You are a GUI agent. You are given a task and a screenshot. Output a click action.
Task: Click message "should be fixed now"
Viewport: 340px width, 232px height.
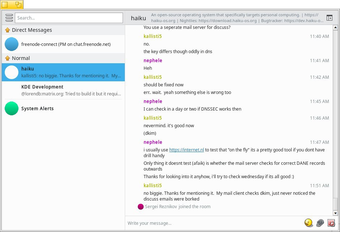pyautogui.click(x=163, y=85)
